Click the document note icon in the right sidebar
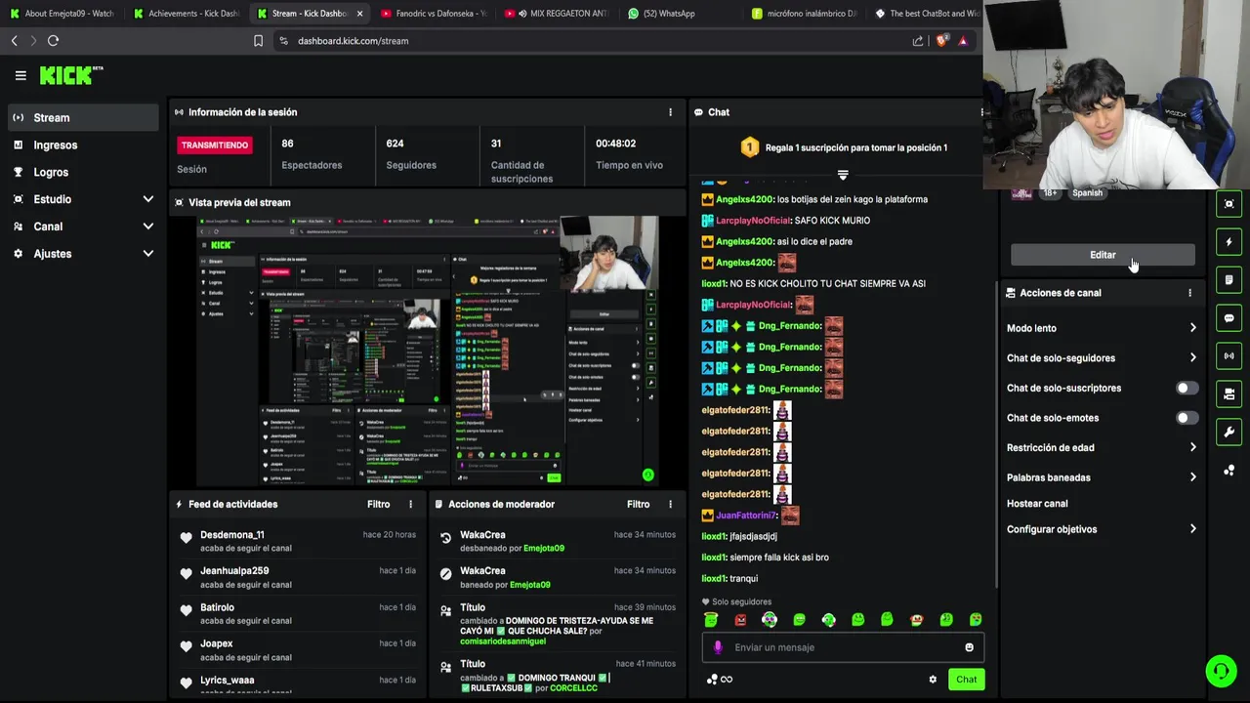 pos(1229,280)
